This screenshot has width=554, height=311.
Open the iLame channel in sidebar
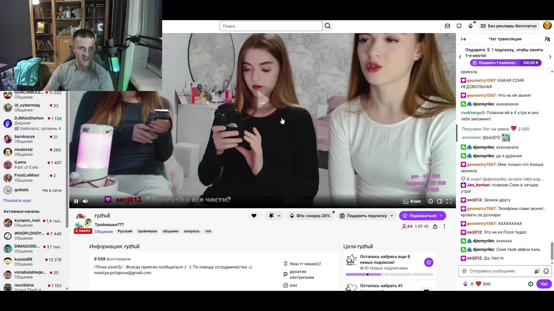tap(34, 165)
